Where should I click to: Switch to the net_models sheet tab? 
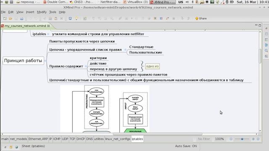click(18, 139)
